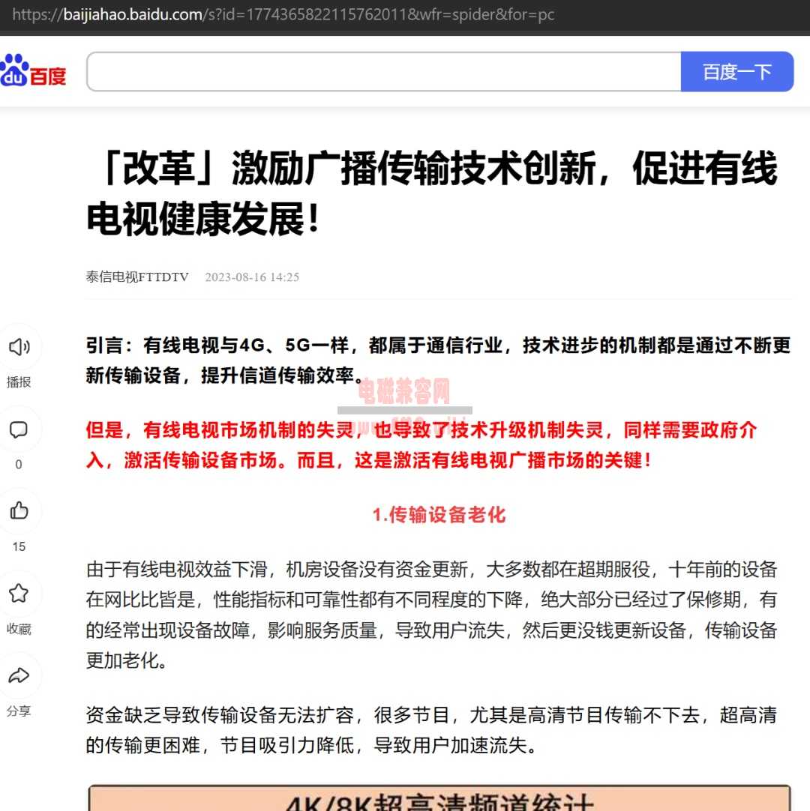Click paragraph starting 资金缺乏导致传输设备
810x811 pixels.
pos(432,730)
